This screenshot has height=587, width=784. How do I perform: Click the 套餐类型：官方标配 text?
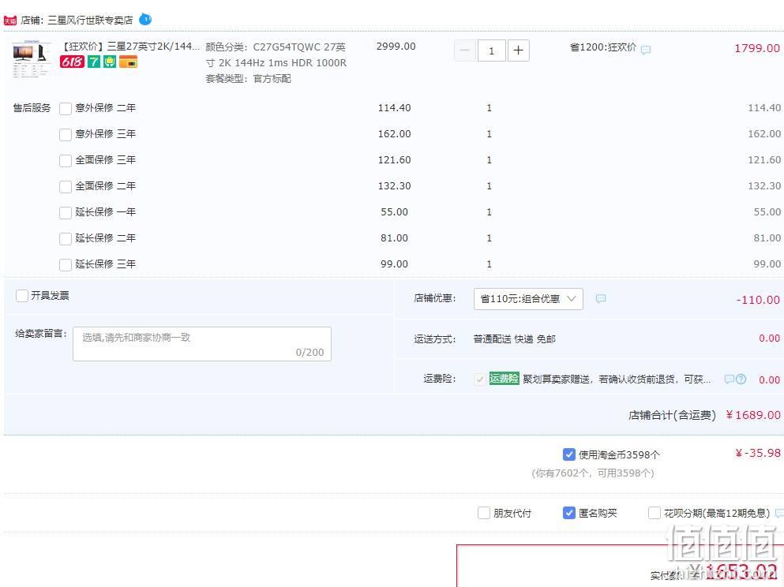coord(249,78)
